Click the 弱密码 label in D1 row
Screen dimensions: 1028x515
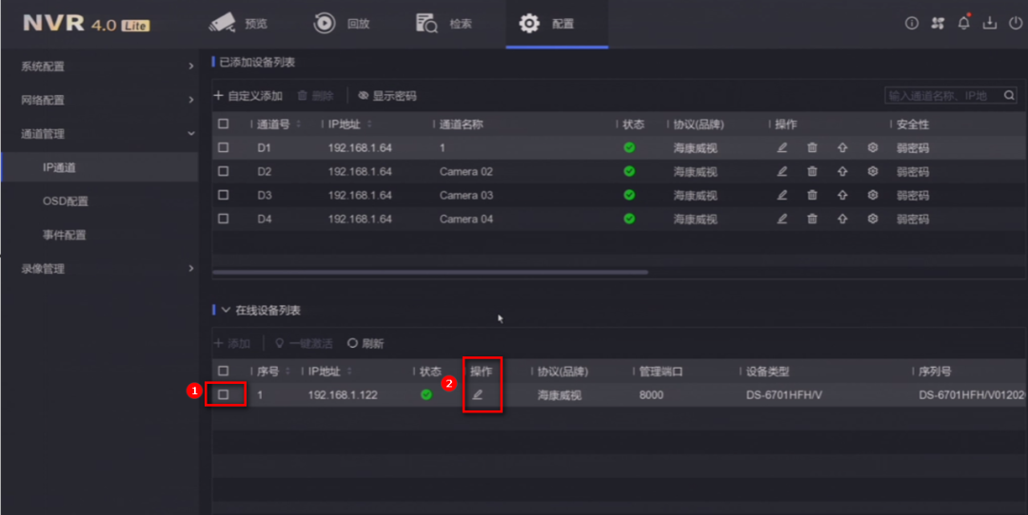(913, 148)
